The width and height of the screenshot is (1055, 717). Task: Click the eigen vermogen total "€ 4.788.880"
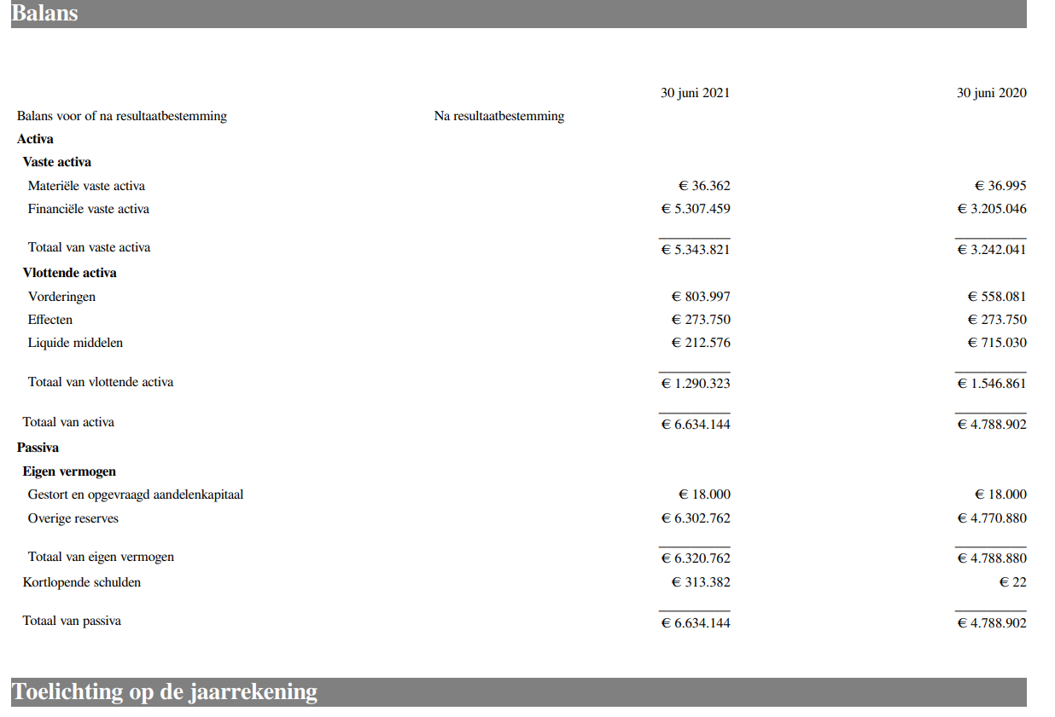tap(992, 559)
